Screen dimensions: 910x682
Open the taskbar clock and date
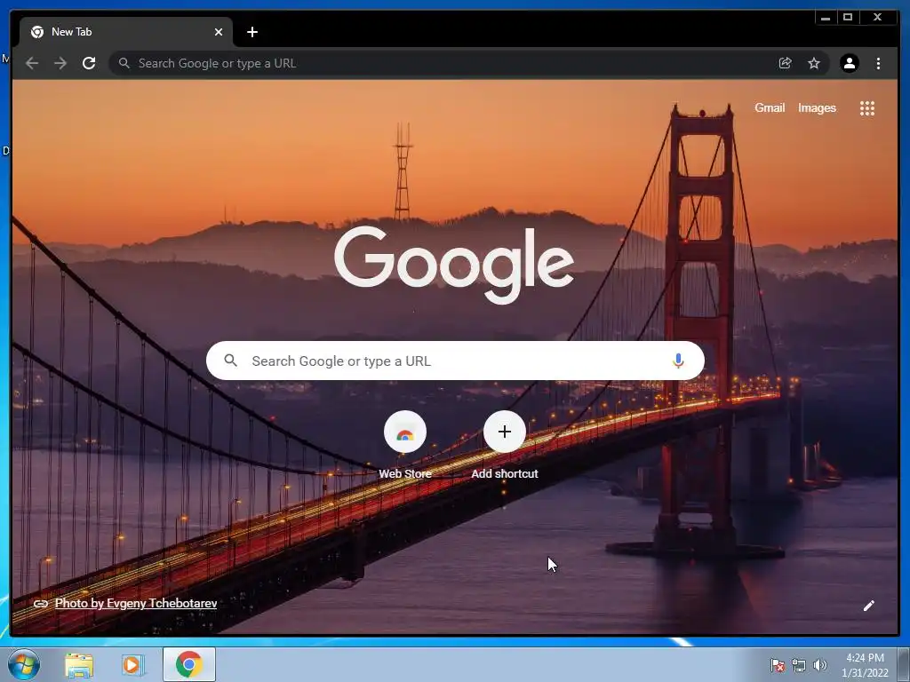(865, 665)
